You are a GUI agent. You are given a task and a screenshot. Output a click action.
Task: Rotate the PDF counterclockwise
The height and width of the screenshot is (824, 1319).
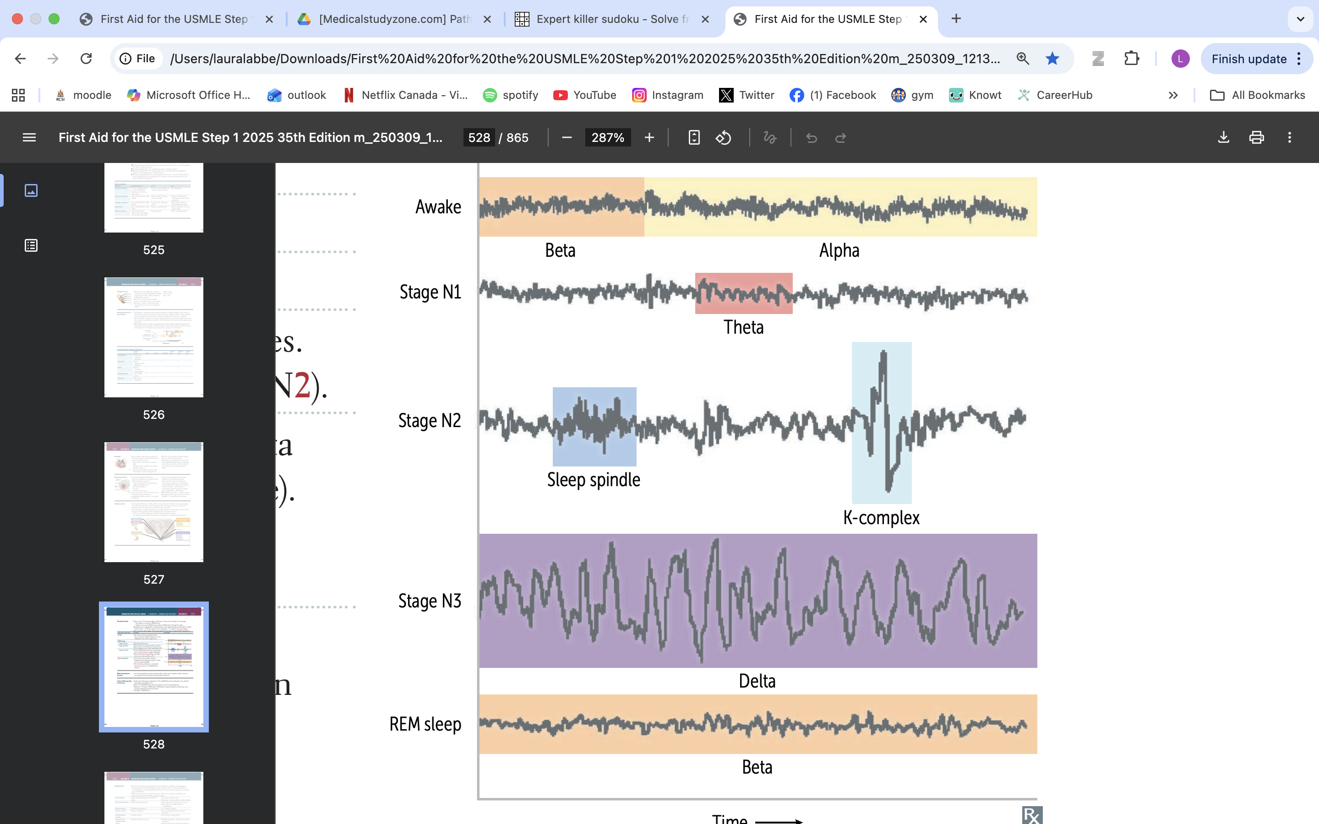tap(723, 138)
